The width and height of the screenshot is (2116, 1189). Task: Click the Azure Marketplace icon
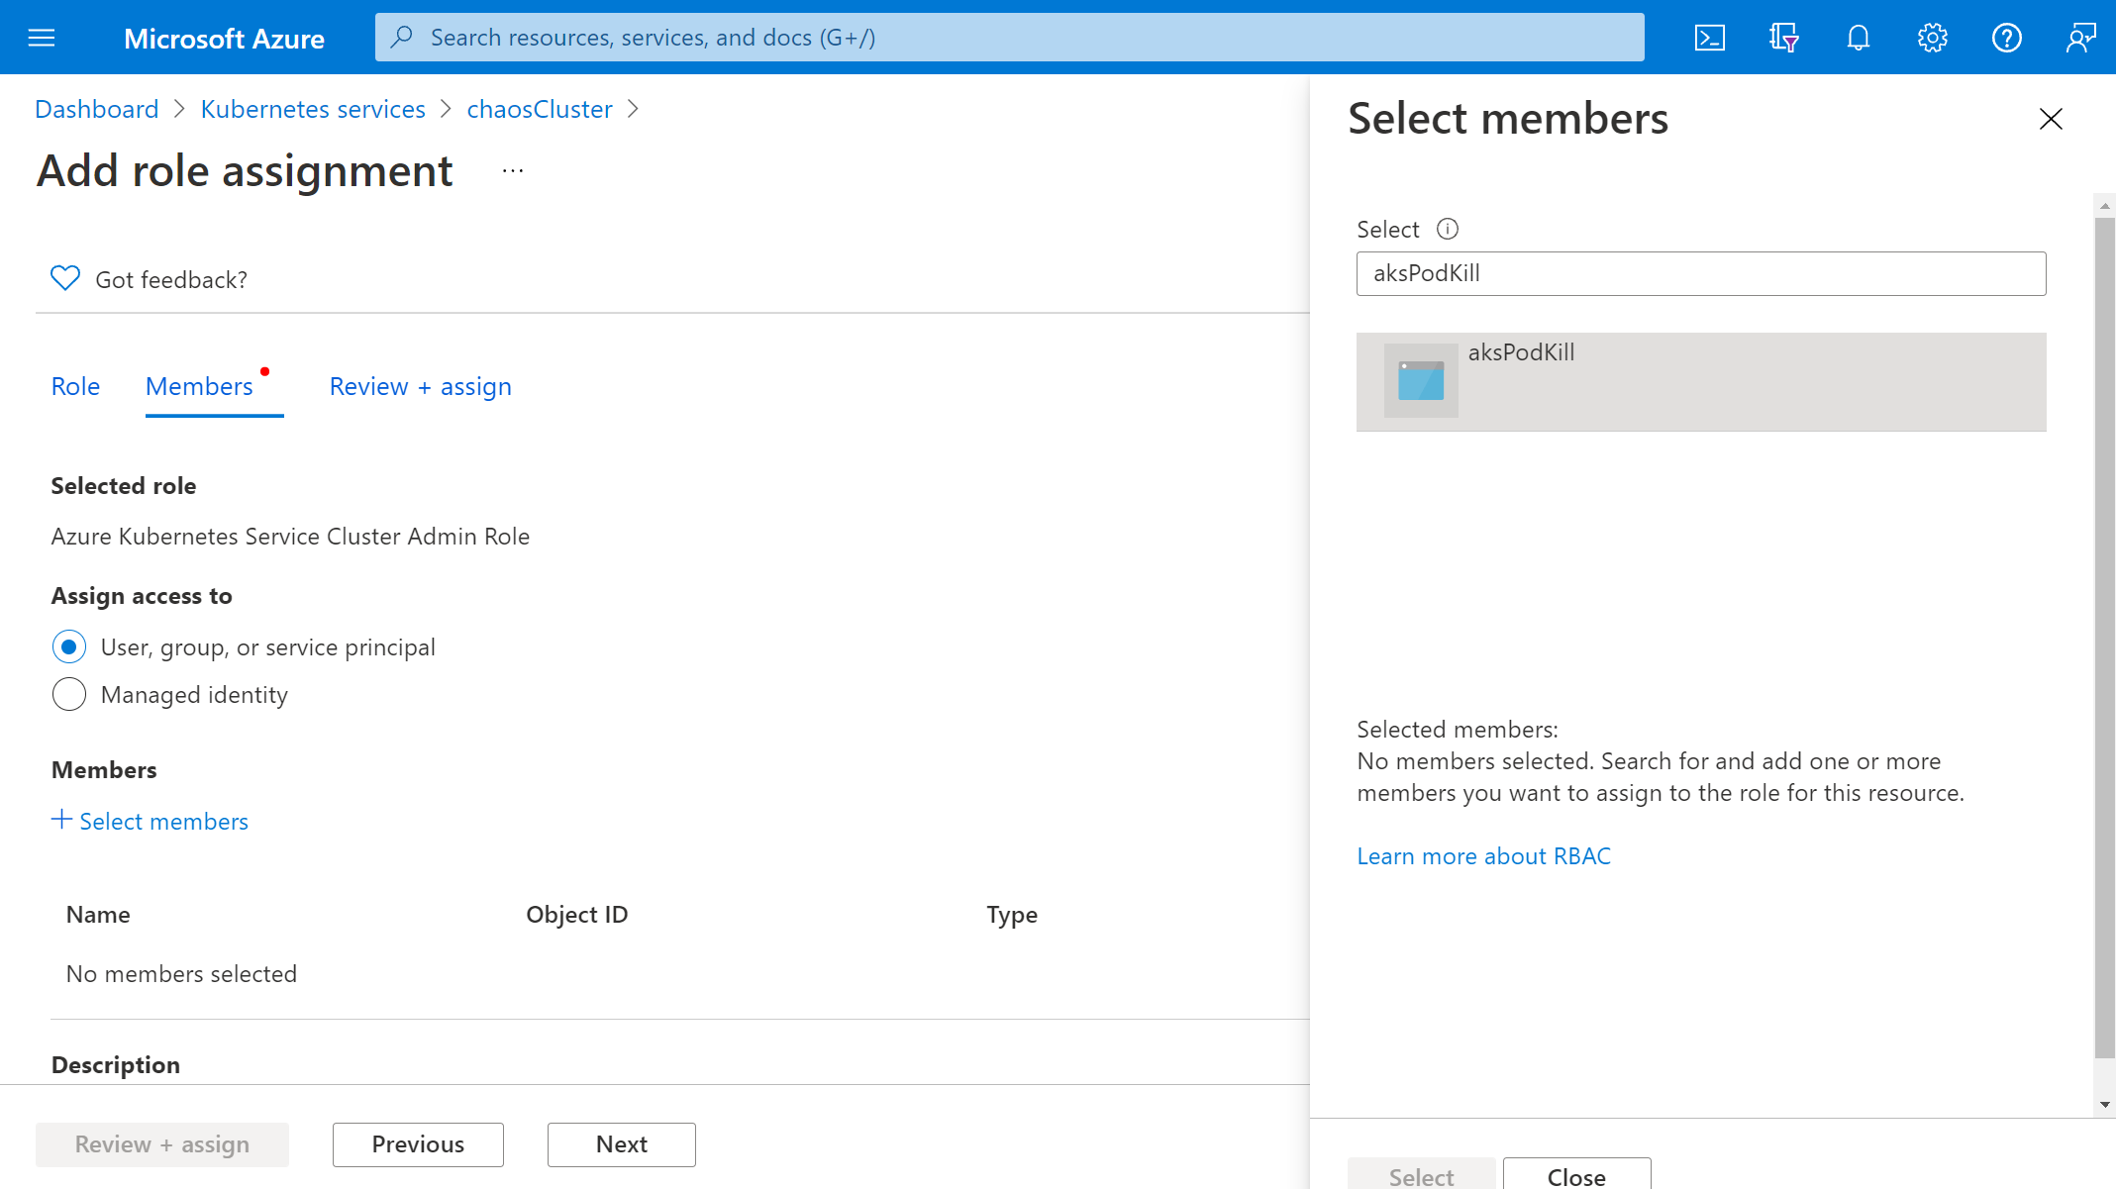[1783, 37]
